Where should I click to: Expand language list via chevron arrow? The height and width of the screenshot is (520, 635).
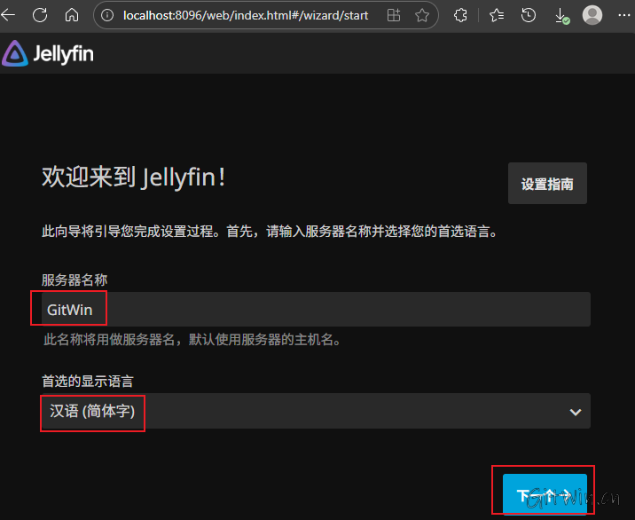pos(576,413)
